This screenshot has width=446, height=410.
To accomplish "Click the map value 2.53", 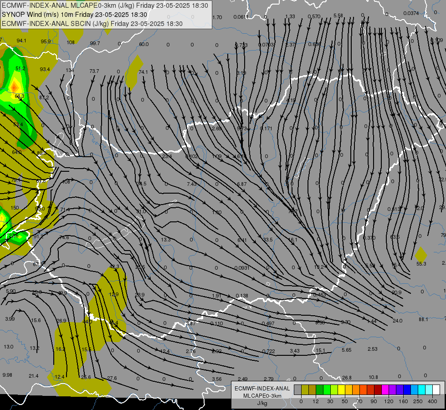I will tap(373, 349).
